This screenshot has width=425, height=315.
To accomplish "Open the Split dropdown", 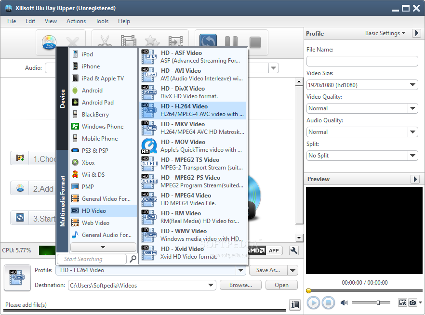I will pyautogui.click(x=412, y=156).
